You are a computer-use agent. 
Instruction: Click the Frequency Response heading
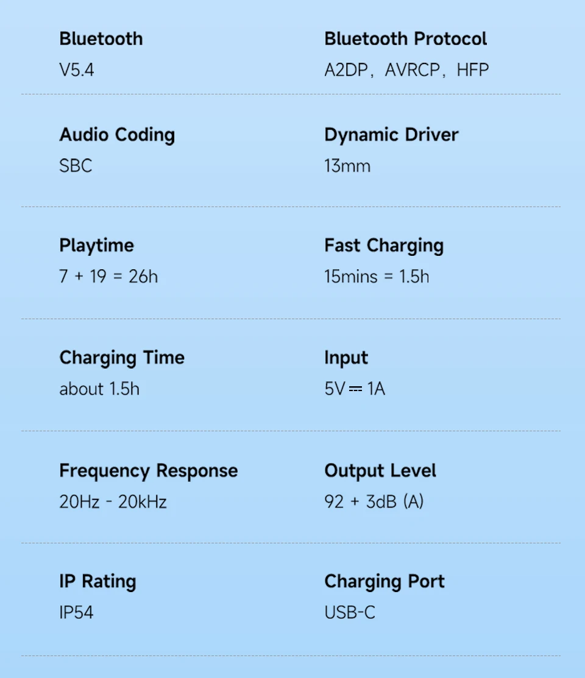pyautogui.click(x=149, y=471)
